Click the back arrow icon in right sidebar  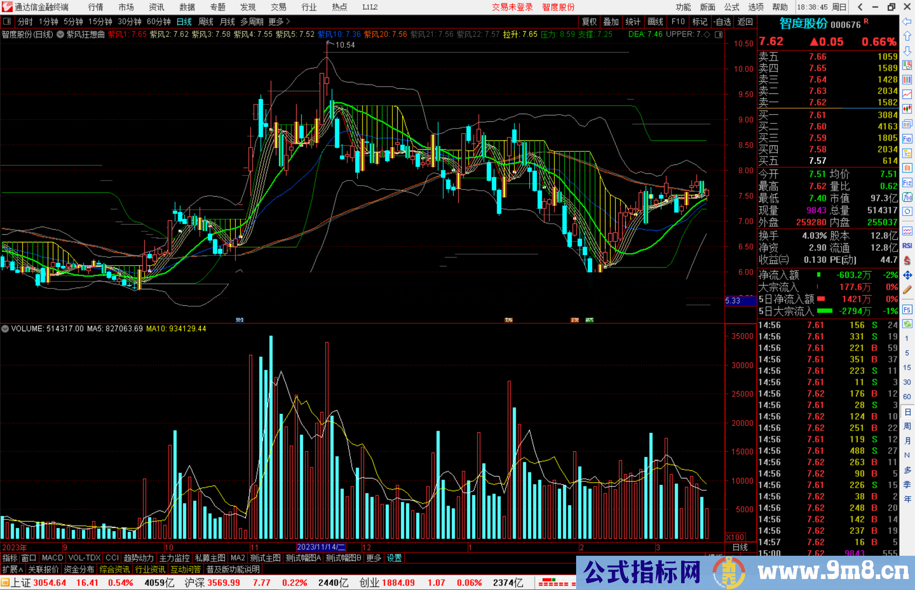pyautogui.click(x=907, y=22)
